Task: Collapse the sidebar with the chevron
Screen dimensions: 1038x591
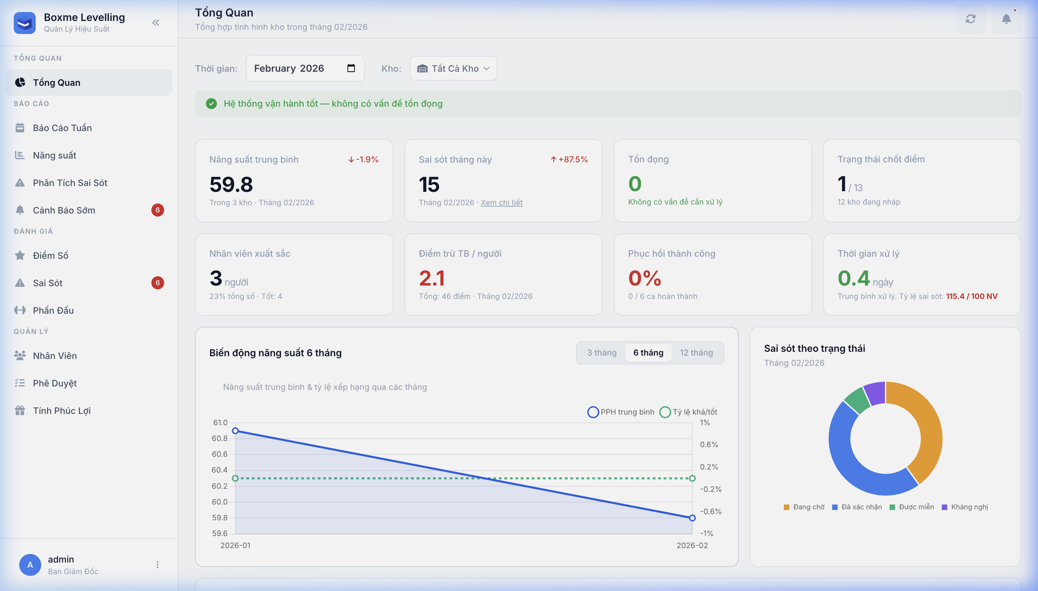Action: (x=156, y=22)
